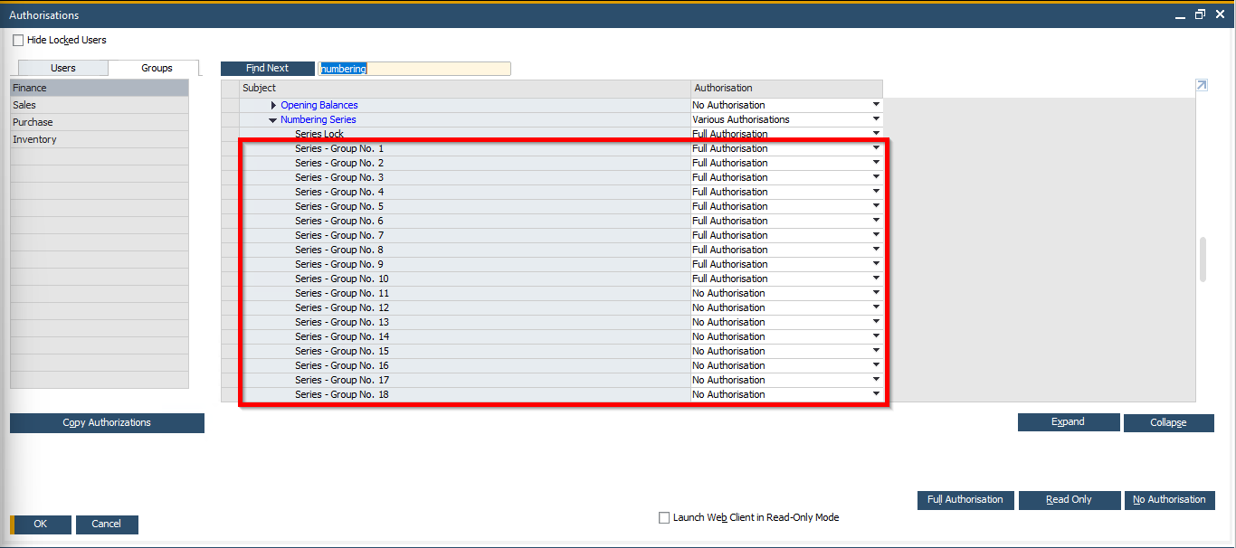This screenshot has width=1236, height=548.
Task: Open authorisation dropdown for Series - Group No. 11
Action: (875, 293)
